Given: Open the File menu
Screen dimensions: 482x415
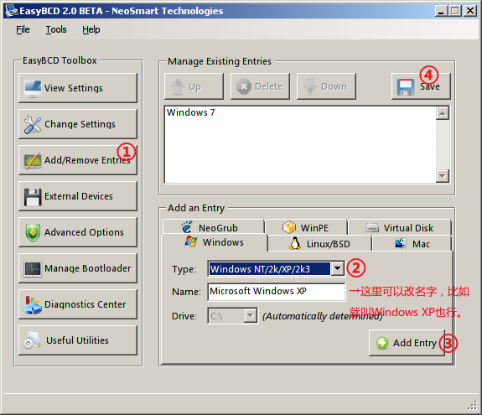Looking at the screenshot, I should coord(23,29).
